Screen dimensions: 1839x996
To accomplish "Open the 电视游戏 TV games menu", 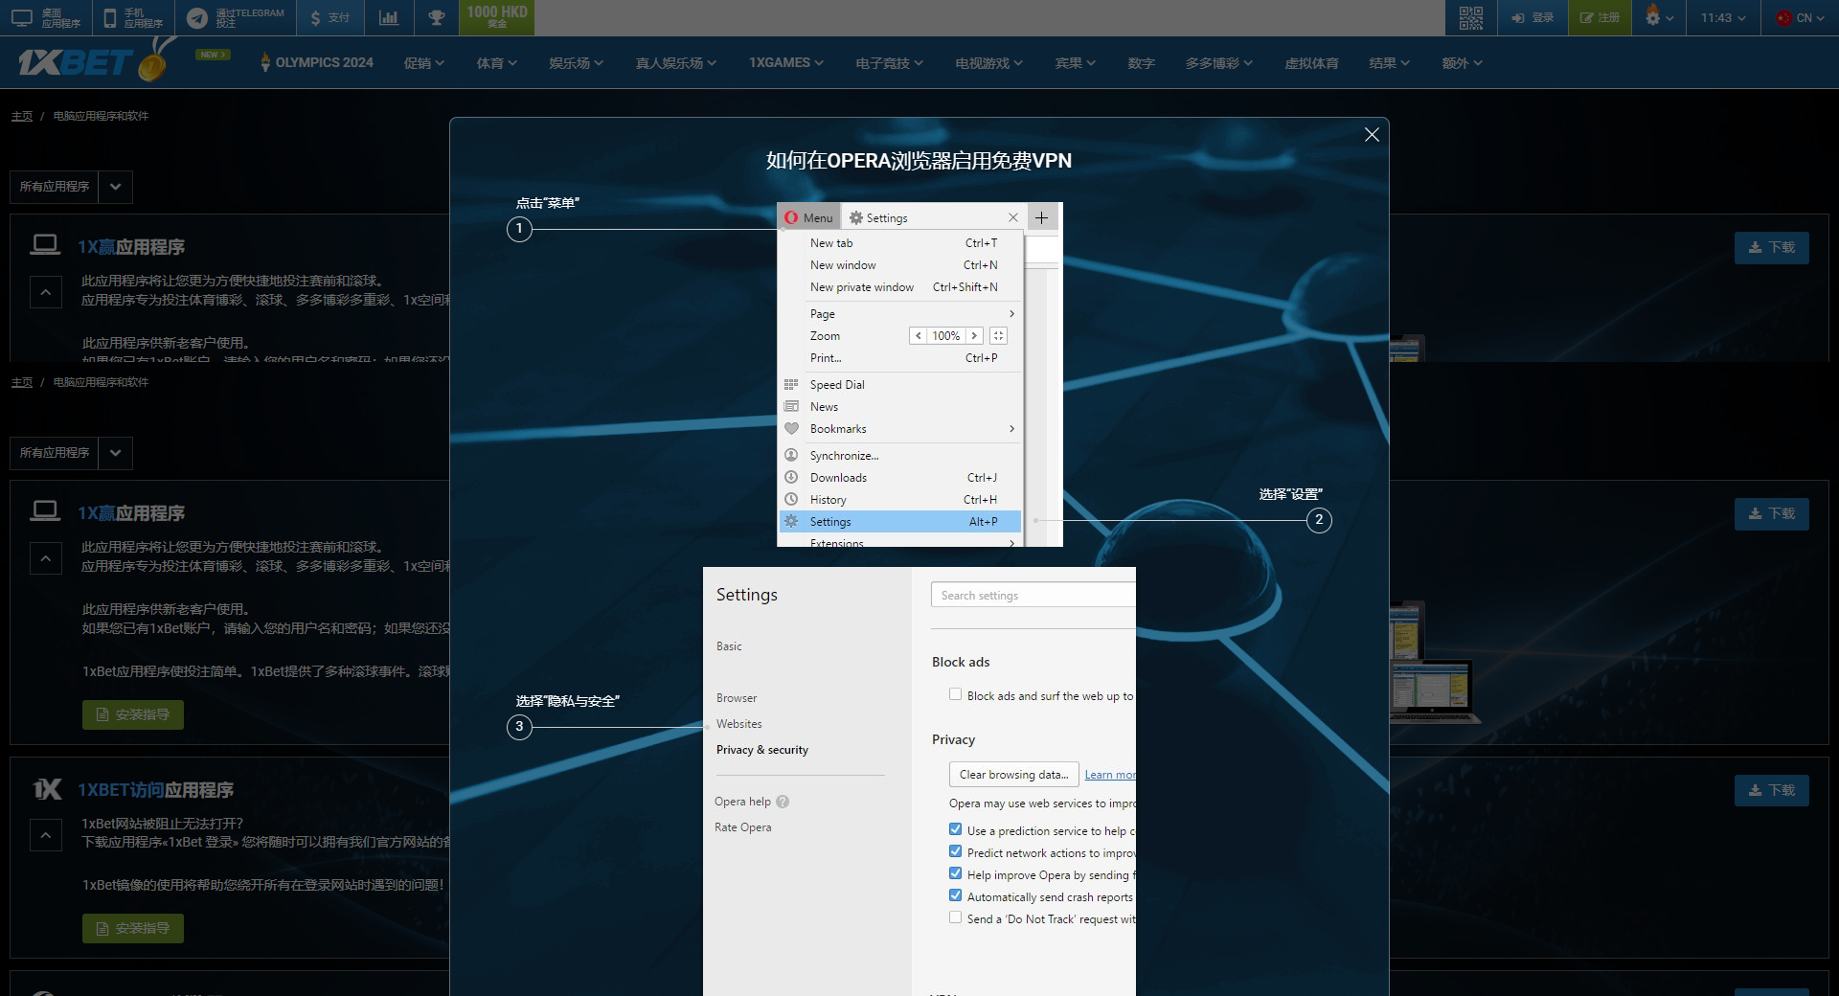I will coord(988,63).
